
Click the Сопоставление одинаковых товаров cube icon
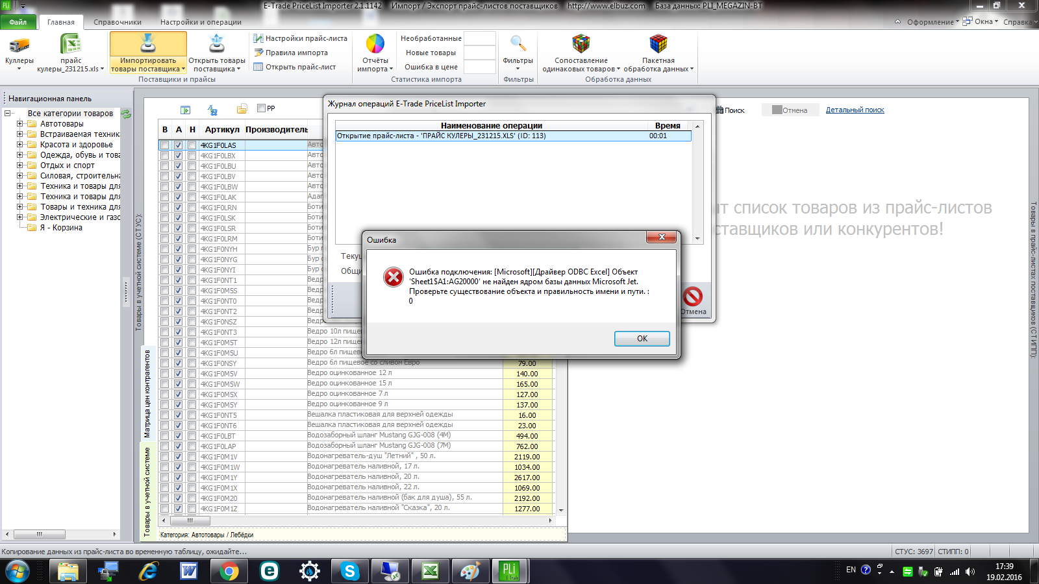pos(581,44)
